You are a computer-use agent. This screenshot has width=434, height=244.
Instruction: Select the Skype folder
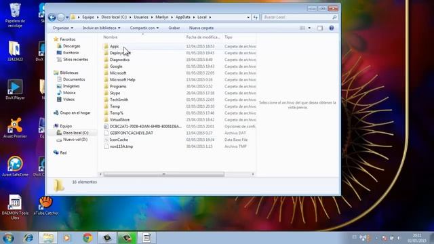click(x=115, y=93)
